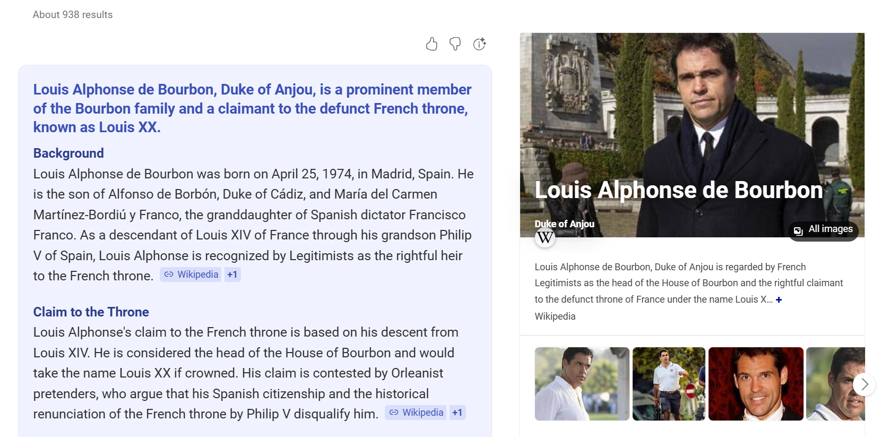Click the Wikipedia source link below description
This screenshot has height=437, width=889.
coord(555,316)
